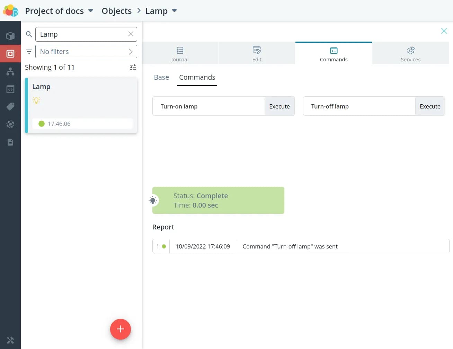453x349 pixels.
Task: Open the Services tab
Action: (x=410, y=53)
